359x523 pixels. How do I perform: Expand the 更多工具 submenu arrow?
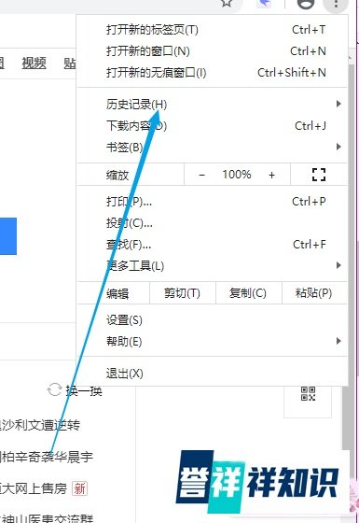[x=338, y=265]
